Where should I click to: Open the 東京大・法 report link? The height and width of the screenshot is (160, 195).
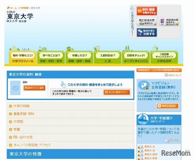tap(150, 151)
